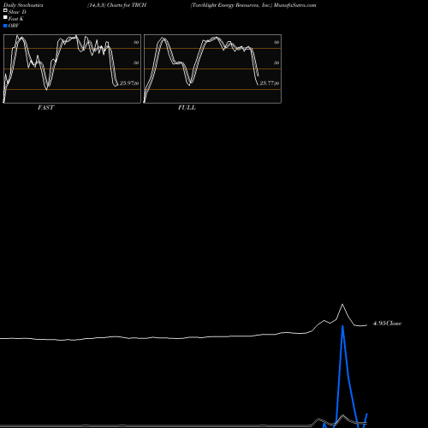
Task: Click the 80 level label in FULL chart
Action: [276, 42]
